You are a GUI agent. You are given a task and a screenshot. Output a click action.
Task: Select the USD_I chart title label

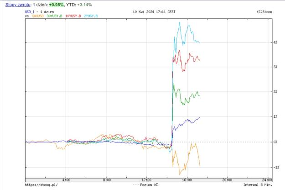[30, 12]
